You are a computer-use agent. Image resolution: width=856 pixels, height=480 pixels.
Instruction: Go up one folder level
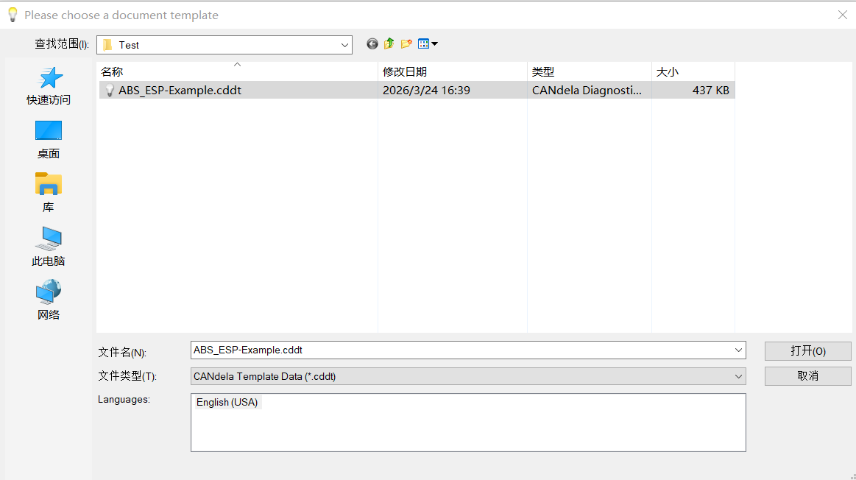389,44
